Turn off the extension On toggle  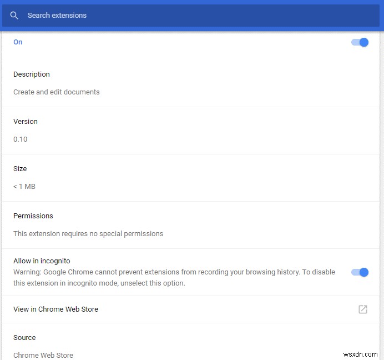(360, 42)
